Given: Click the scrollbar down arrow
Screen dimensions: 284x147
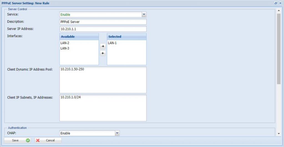Looking at the screenshot, I should 279,134.
